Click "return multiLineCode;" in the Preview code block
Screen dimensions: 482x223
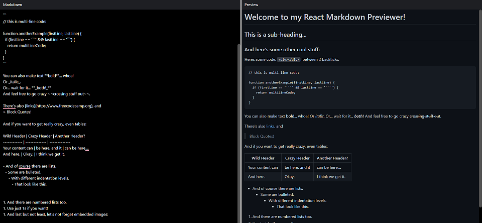(276, 92)
